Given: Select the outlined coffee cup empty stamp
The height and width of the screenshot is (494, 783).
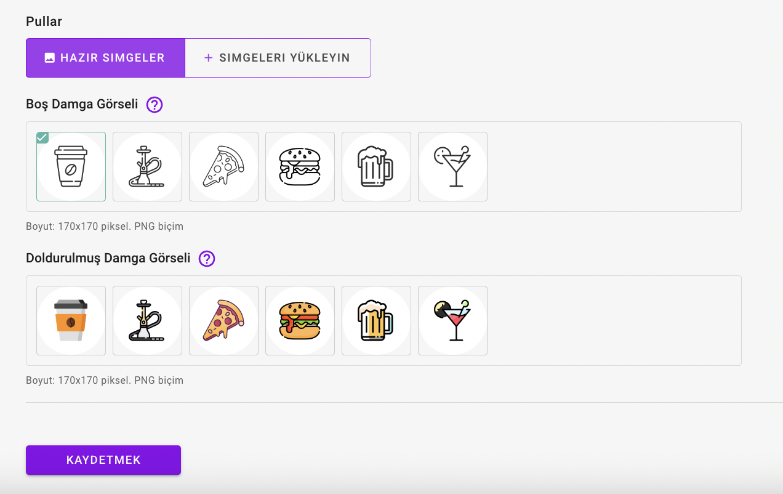Looking at the screenshot, I should [x=71, y=166].
